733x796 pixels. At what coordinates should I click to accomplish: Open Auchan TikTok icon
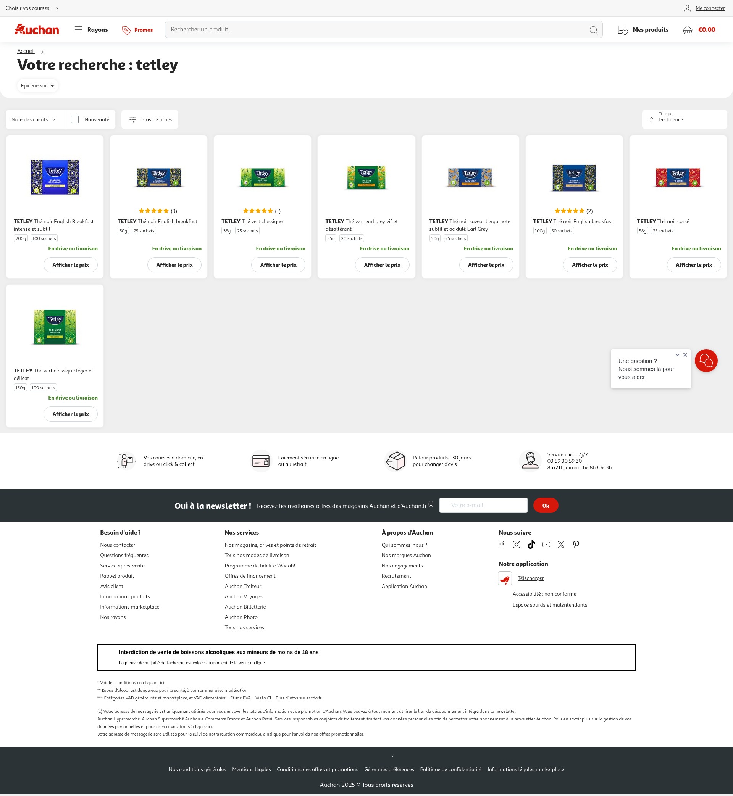tap(531, 544)
